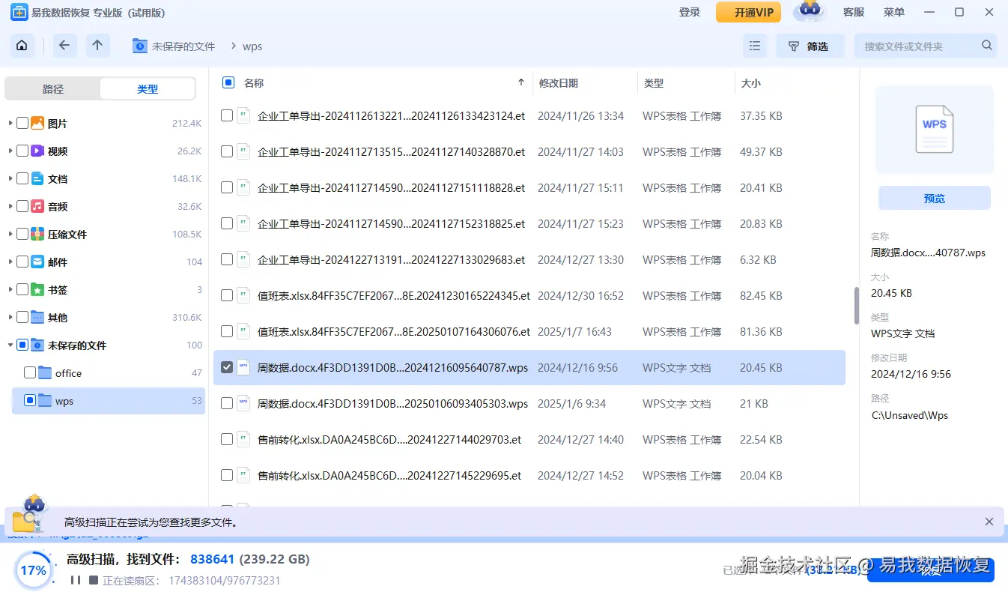This screenshot has width=1008, height=592.
Task: Switch to the 路径 tab
Action: coord(53,88)
